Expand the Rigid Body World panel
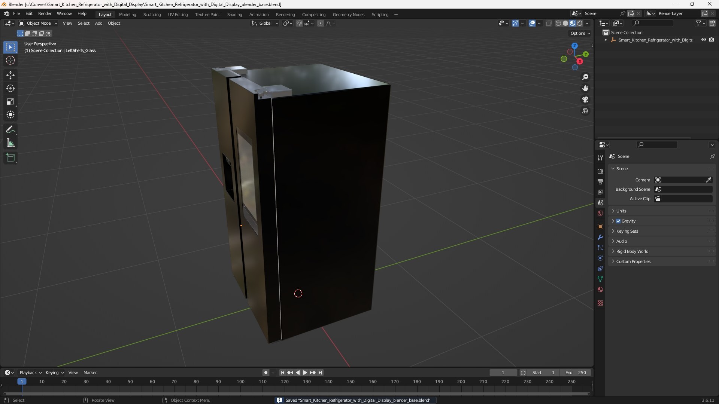The image size is (719, 404). pos(632,251)
